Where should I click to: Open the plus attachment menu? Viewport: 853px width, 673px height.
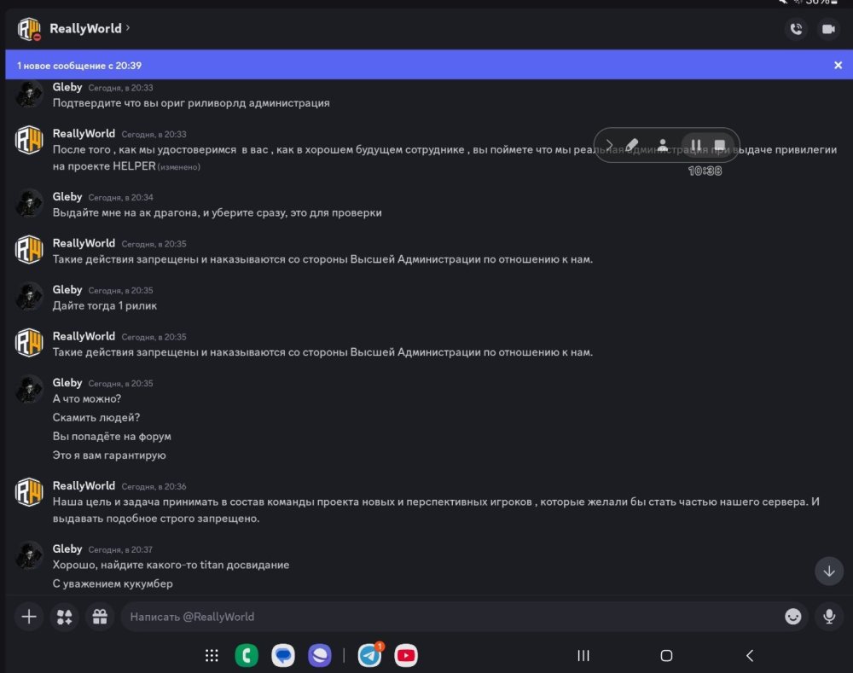(29, 617)
